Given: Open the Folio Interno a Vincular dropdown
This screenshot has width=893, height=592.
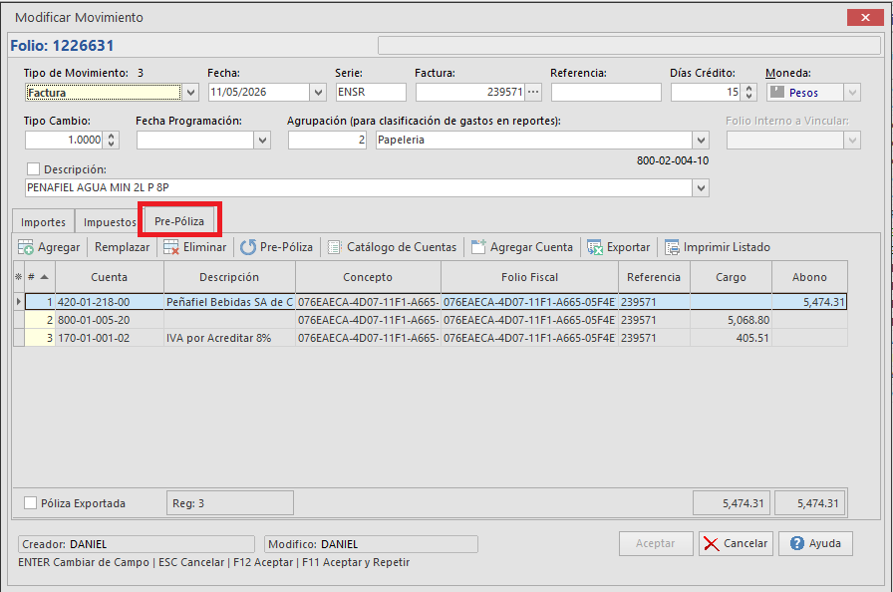Looking at the screenshot, I should [x=852, y=141].
